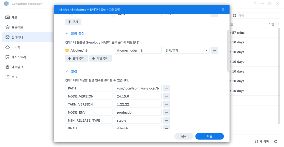
Task: Edit the stable value field
Action: coord(138,120)
